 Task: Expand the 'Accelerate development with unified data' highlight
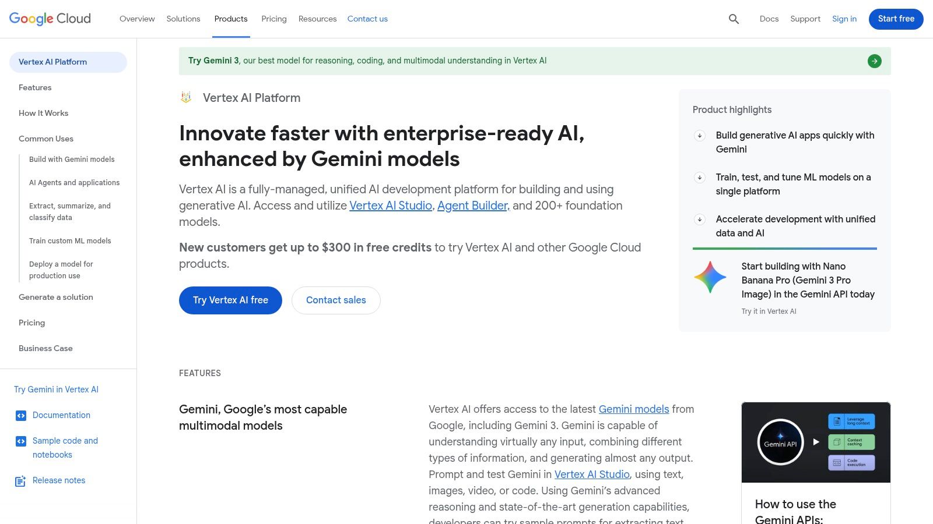pos(699,220)
